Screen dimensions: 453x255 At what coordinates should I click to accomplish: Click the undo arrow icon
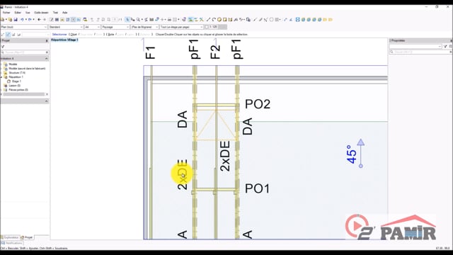pos(22,20)
